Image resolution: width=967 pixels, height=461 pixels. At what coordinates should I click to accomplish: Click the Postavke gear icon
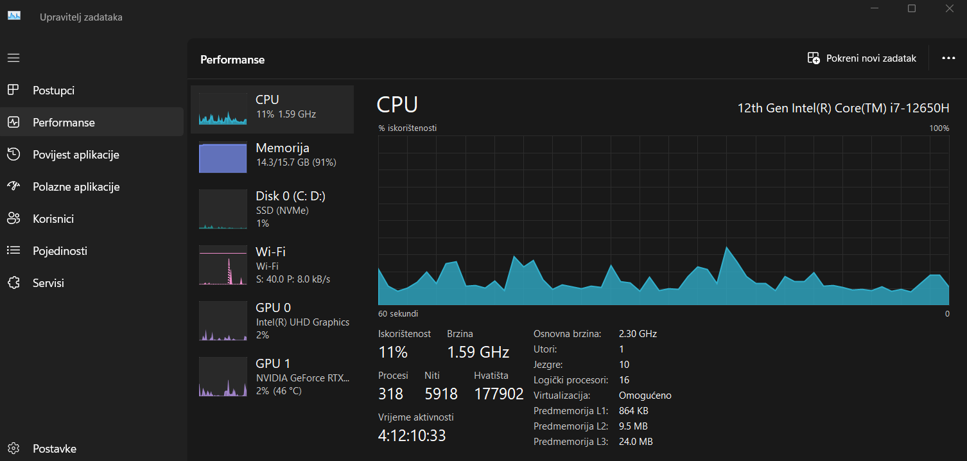tap(13, 448)
